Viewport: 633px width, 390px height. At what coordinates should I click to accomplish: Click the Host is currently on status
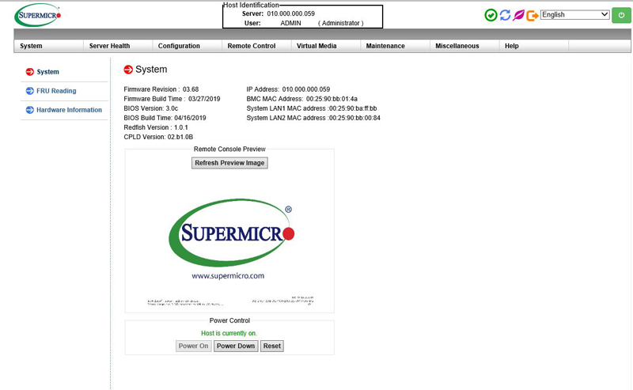(x=229, y=333)
